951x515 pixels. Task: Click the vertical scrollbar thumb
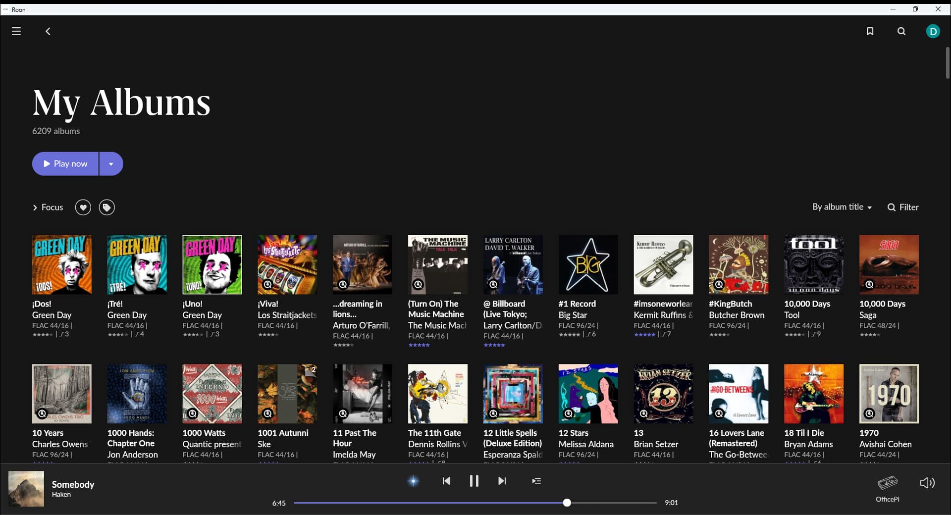coord(948,63)
